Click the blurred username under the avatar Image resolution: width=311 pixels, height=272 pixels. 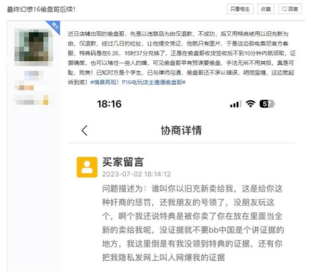pyautogui.click(x=33, y=75)
